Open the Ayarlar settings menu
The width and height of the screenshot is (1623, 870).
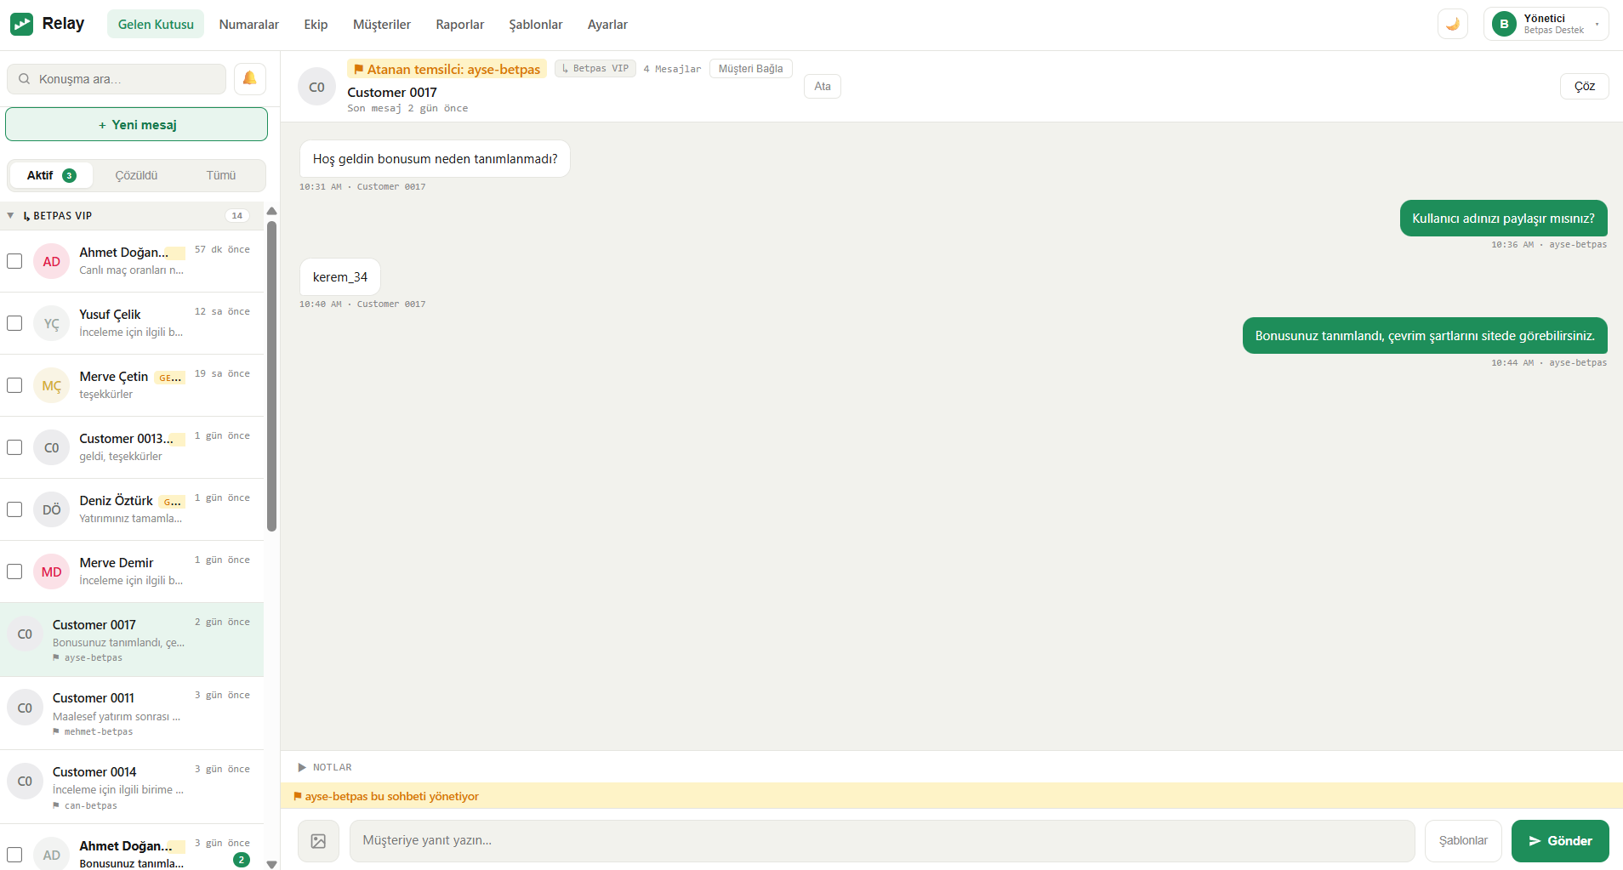[x=607, y=25]
